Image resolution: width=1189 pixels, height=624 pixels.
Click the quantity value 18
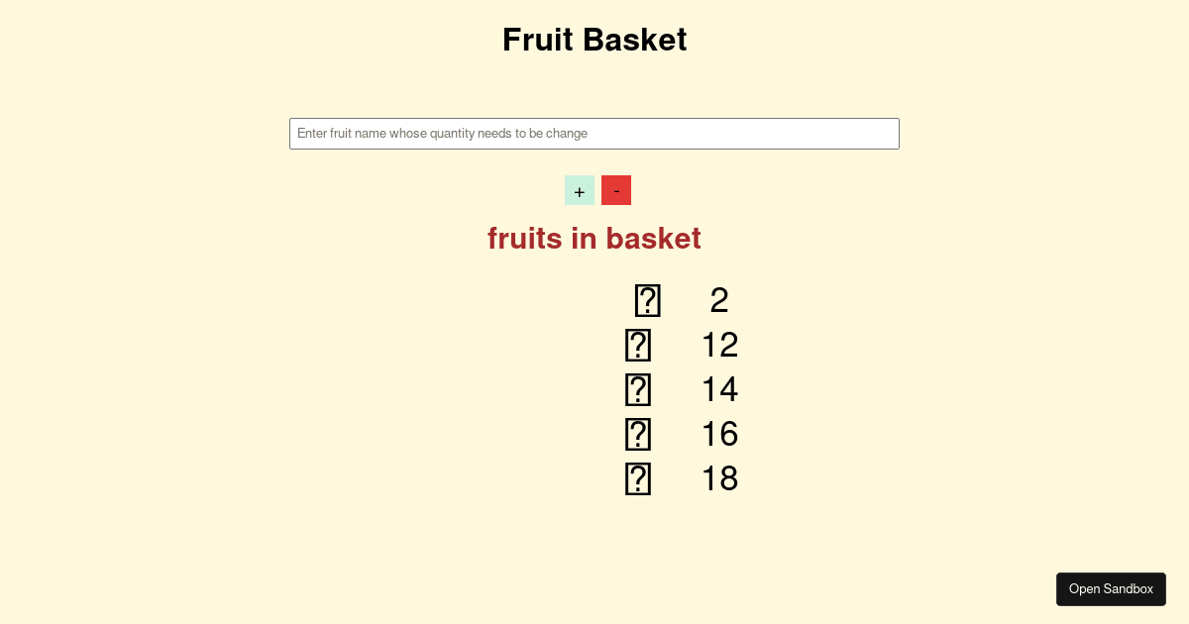tap(719, 478)
